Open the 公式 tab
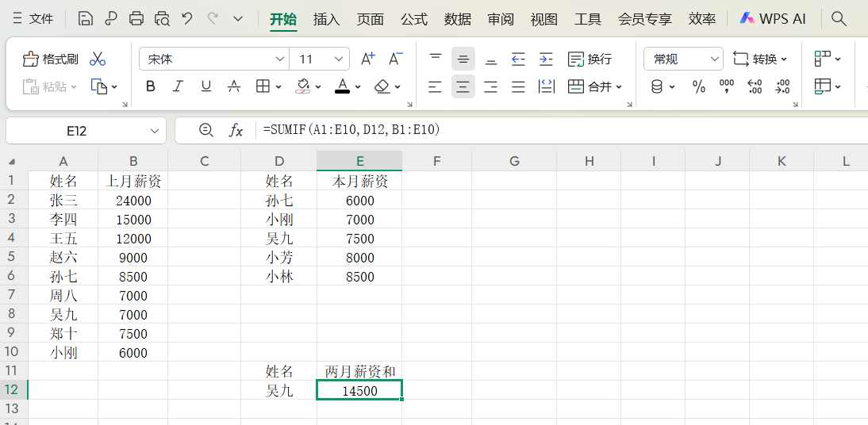The height and width of the screenshot is (425, 868). pos(414,19)
